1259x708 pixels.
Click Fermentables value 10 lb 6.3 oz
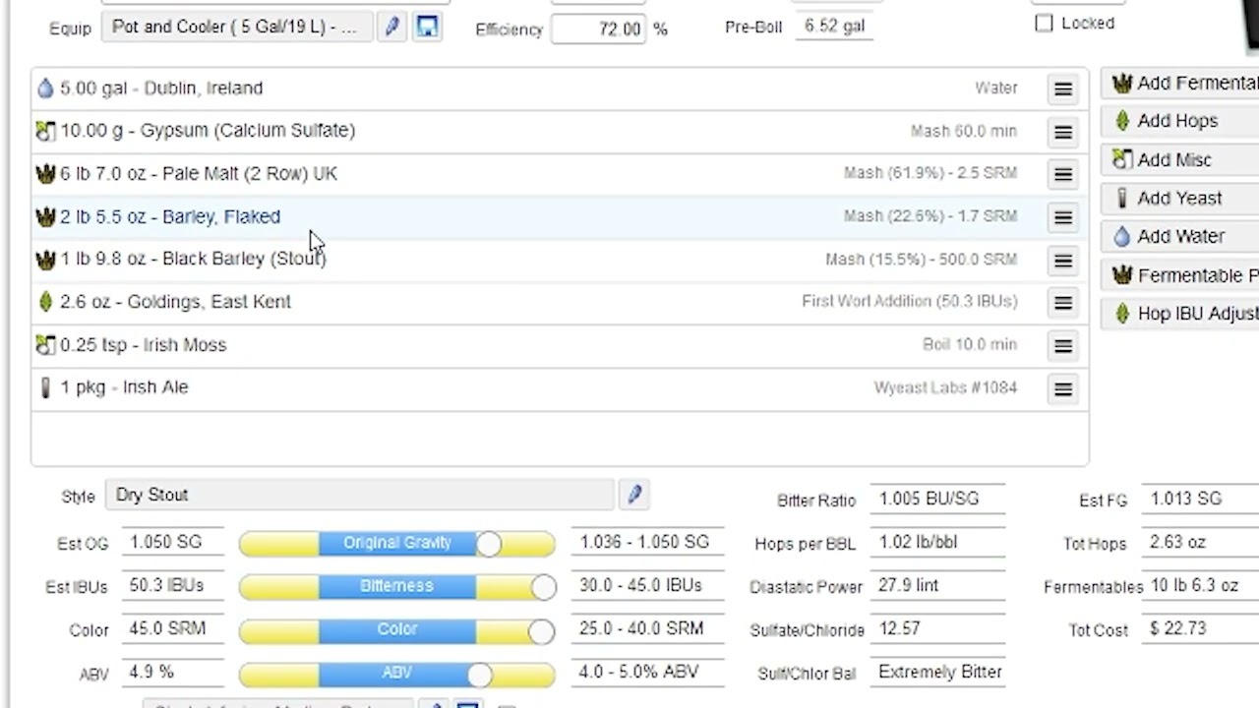click(1200, 586)
